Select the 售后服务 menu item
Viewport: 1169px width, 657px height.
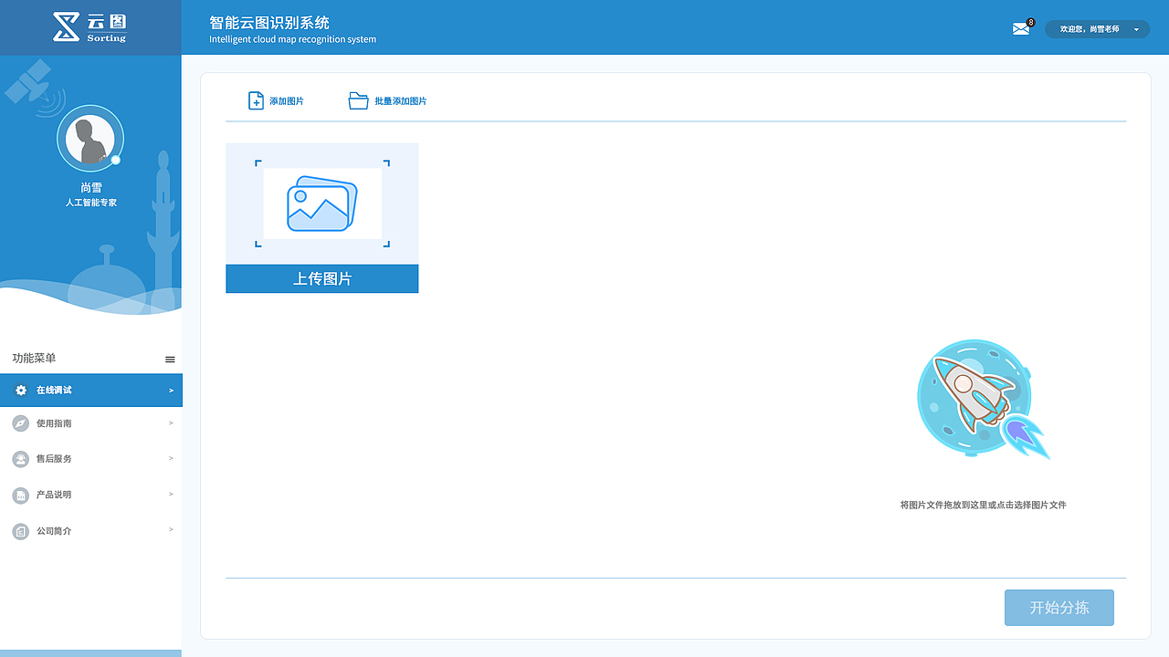[x=90, y=459]
